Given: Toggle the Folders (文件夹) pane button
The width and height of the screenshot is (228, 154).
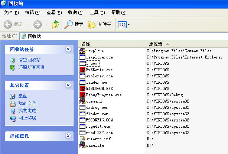Looking at the screenshot, I should [100, 24].
